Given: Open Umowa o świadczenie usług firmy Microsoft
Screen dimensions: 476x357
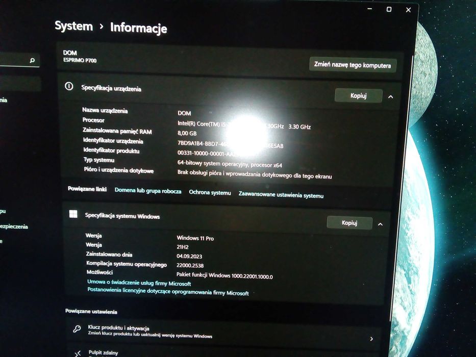Looking at the screenshot, I should pyautogui.click(x=139, y=283).
